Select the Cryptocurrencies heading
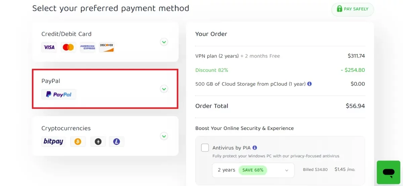Image resolution: width=403 pixels, height=186 pixels. (66, 128)
